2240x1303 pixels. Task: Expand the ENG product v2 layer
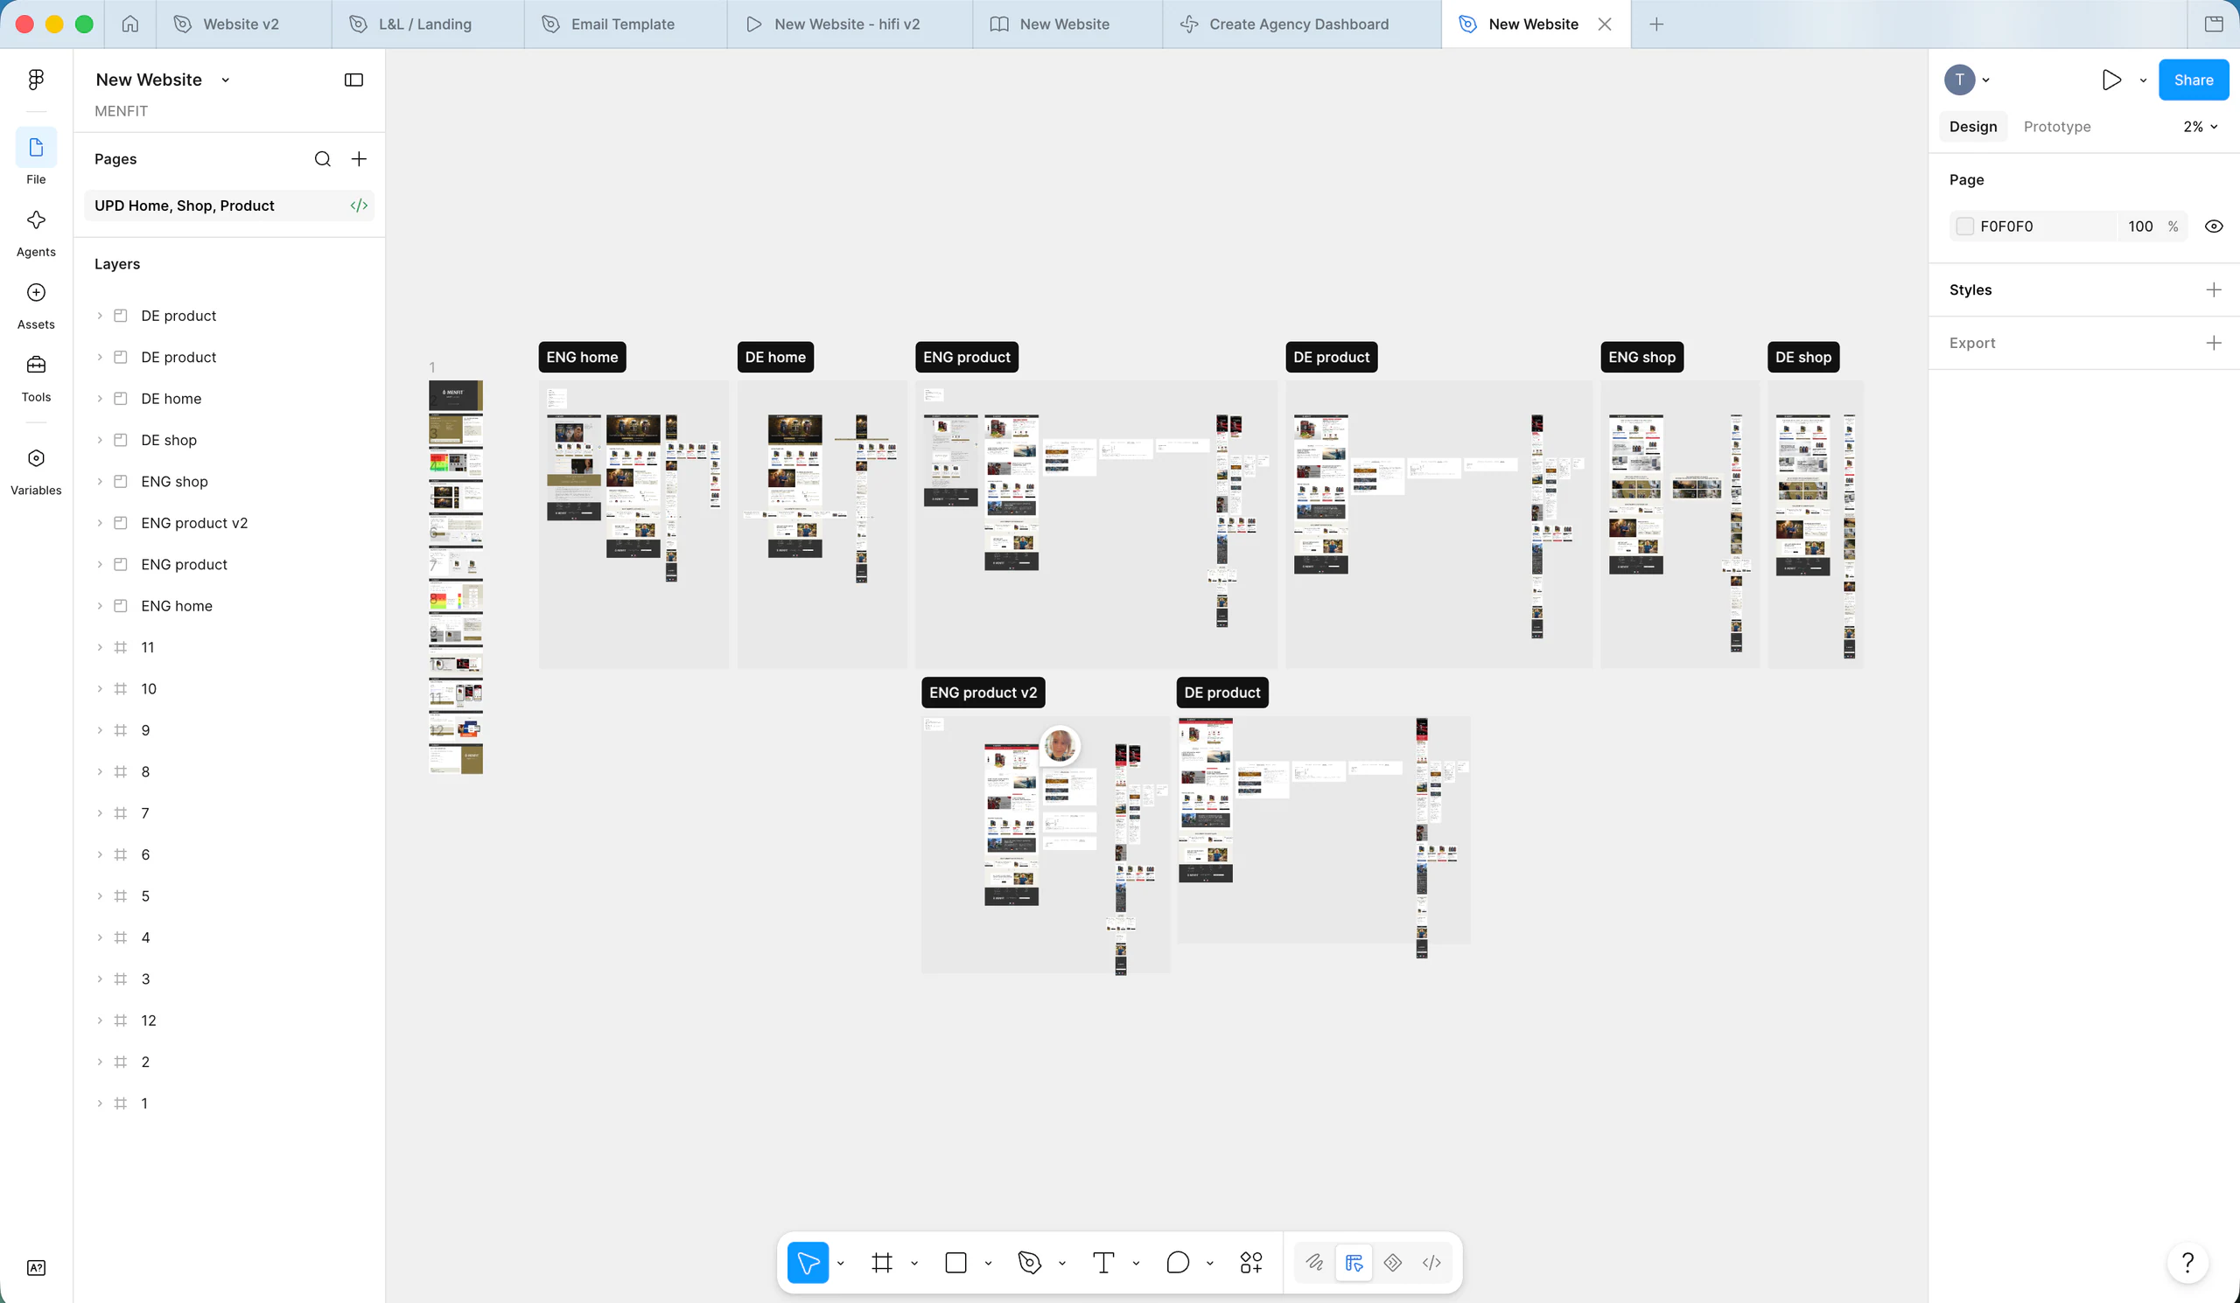click(100, 523)
